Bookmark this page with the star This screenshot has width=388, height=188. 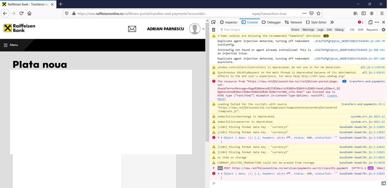coord(319,14)
